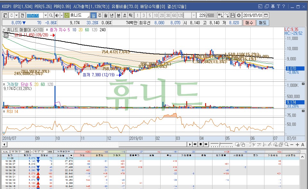This screenshot has width=308, height=189.
Task: Click the T font icon in title bar
Action: click(278, 6)
